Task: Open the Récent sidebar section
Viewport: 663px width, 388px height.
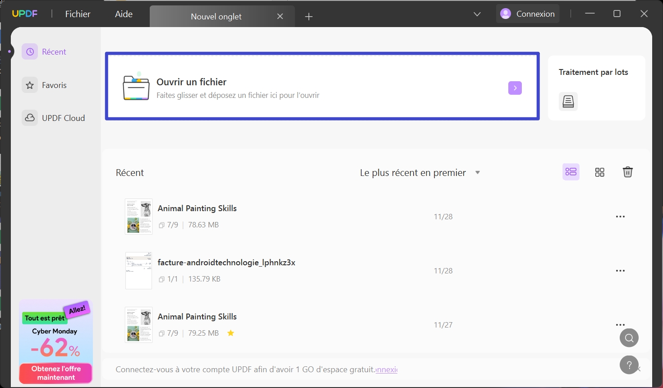Action: pos(44,52)
